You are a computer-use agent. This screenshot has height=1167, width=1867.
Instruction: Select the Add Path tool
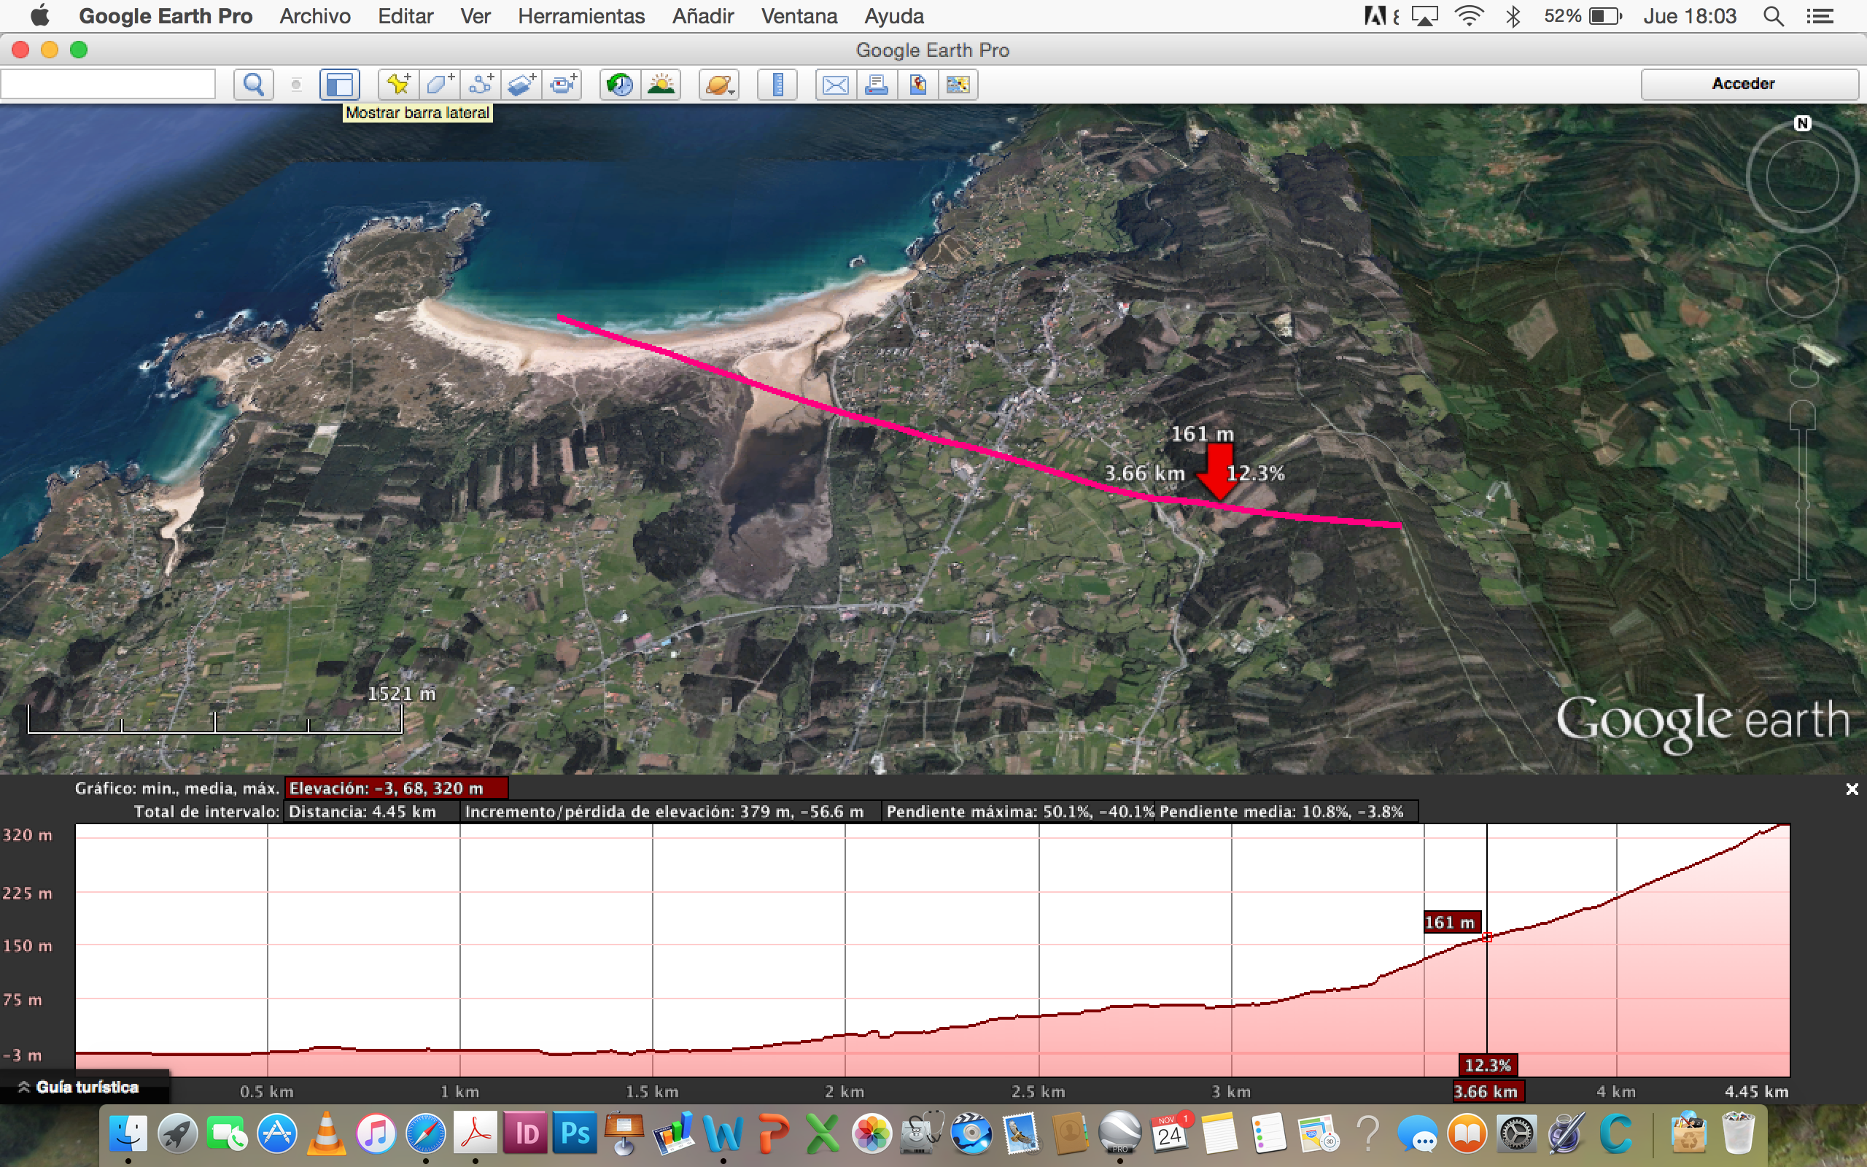tap(481, 84)
